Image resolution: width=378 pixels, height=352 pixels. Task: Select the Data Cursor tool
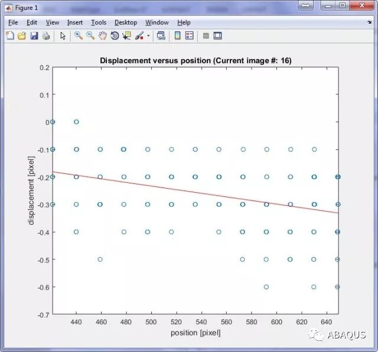click(126, 36)
